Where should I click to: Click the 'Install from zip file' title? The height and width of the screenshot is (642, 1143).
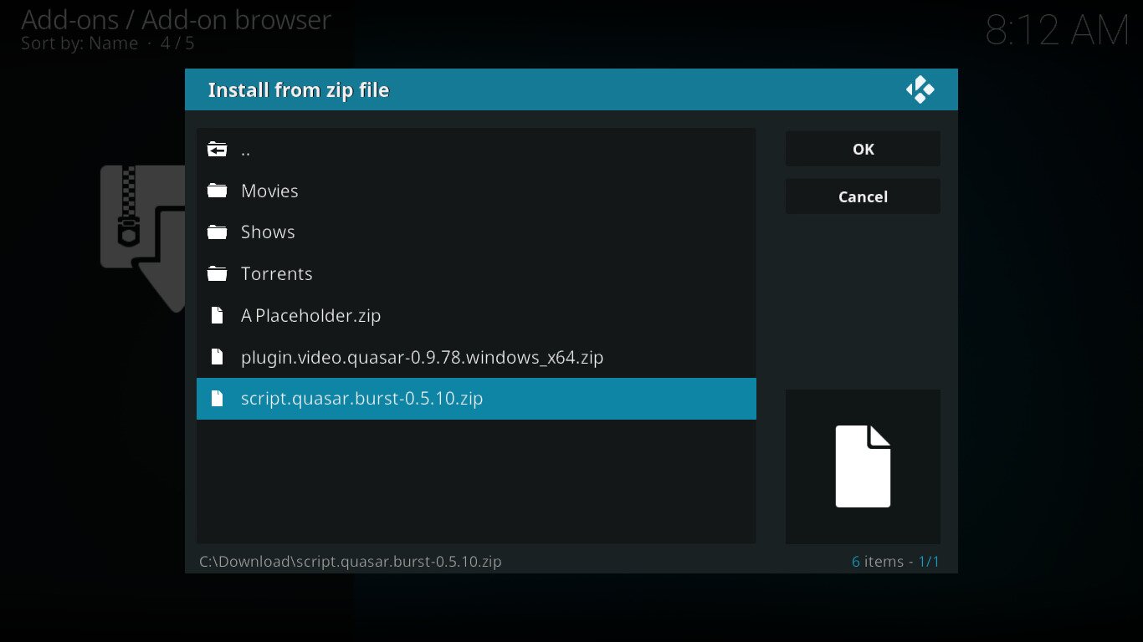(299, 89)
